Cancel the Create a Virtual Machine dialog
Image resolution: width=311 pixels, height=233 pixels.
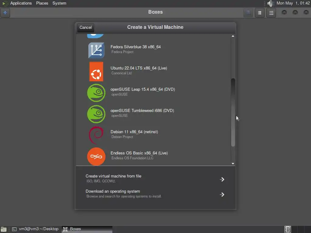tap(86, 28)
